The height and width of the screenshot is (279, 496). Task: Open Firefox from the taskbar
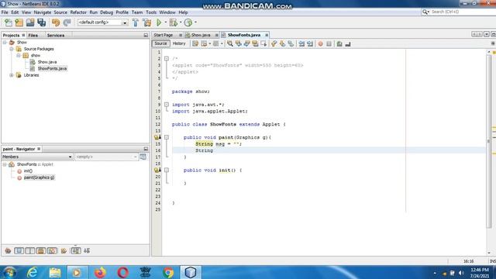coord(100,272)
